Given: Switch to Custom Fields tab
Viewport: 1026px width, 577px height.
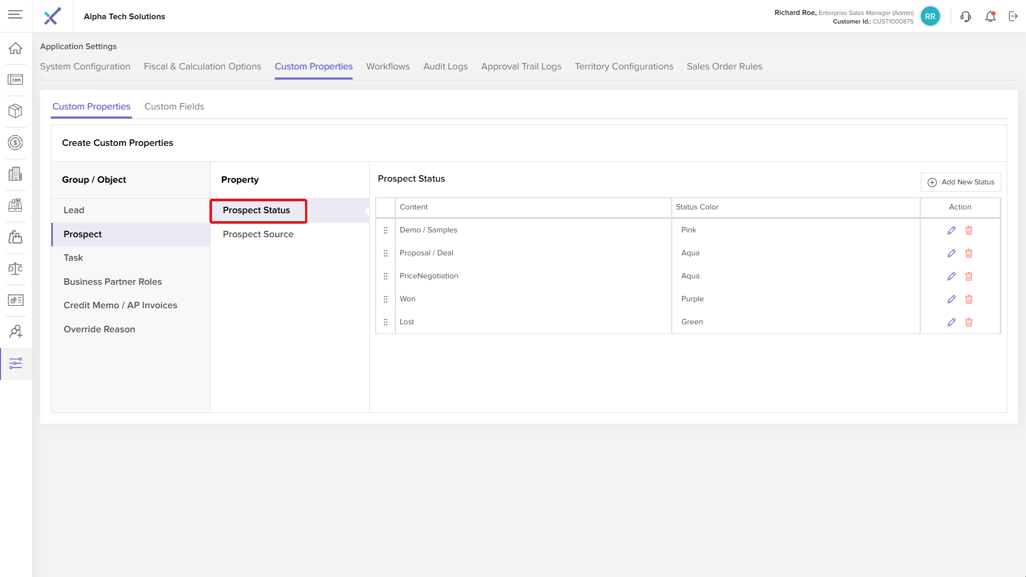Looking at the screenshot, I should pos(174,106).
